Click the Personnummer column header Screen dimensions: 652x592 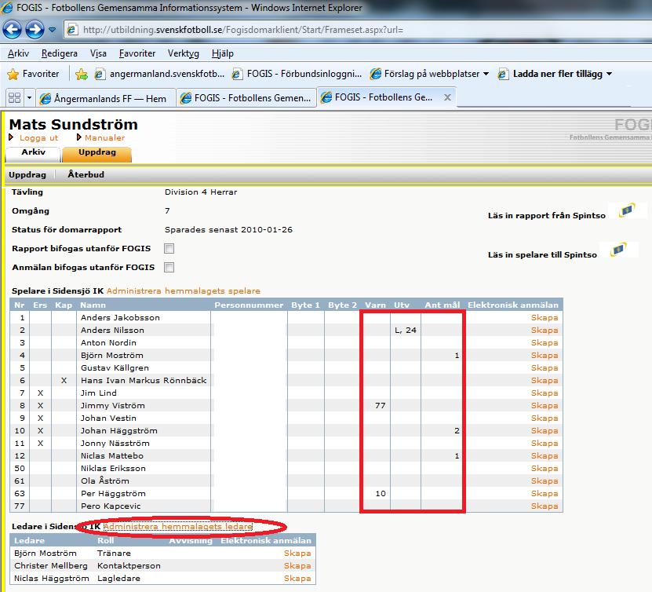pos(249,305)
